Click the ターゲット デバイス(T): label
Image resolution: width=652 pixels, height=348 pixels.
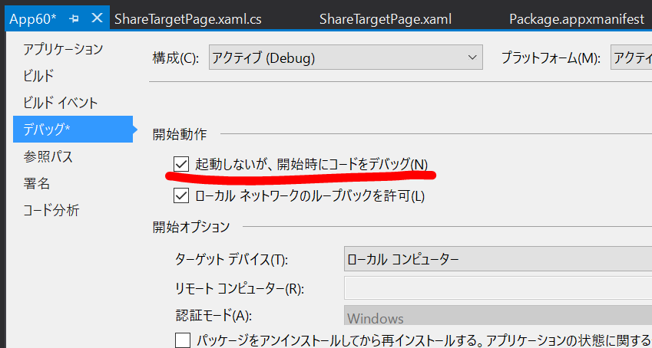pos(232,261)
